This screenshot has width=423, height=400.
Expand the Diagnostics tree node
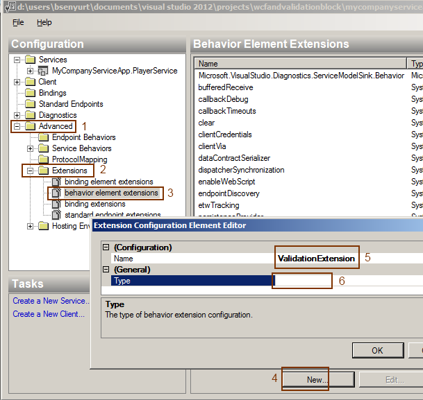pos(17,115)
